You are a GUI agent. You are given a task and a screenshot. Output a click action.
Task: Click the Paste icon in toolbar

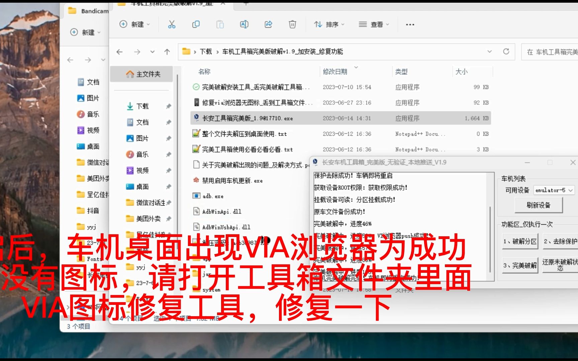coord(220,24)
